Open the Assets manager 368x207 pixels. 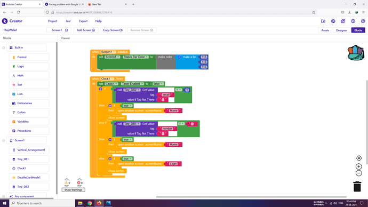pyautogui.click(x=325, y=30)
